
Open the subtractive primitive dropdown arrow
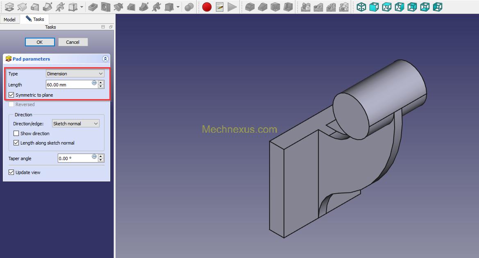pyautogui.click(x=178, y=7)
